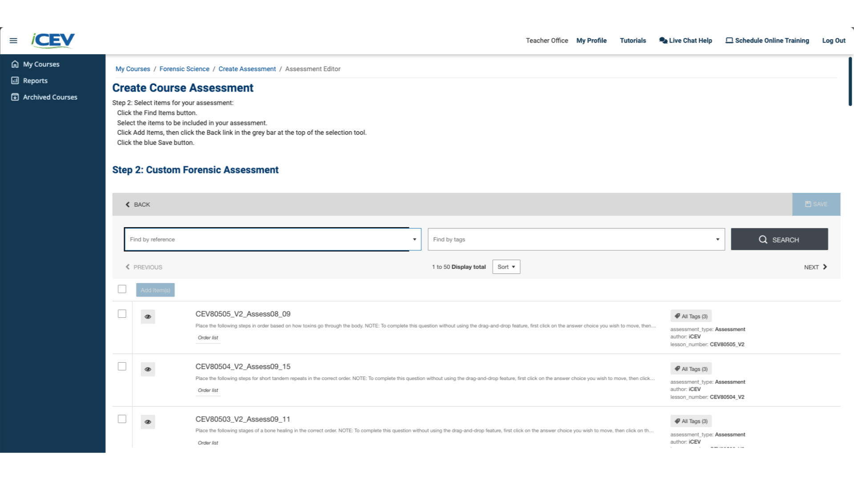854x480 pixels.
Task: Click the Previous page chevron icon
Action: coord(128,267)
